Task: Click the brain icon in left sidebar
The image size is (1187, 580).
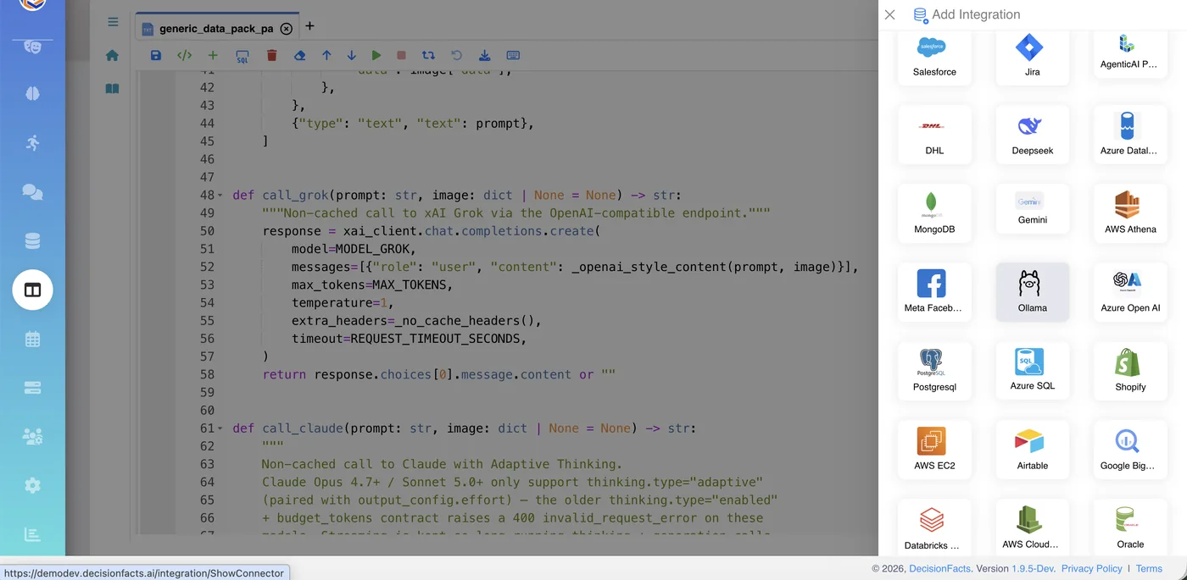Action: [32, 94]
